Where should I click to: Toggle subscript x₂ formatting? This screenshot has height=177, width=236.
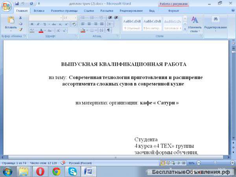coord(60,24)
